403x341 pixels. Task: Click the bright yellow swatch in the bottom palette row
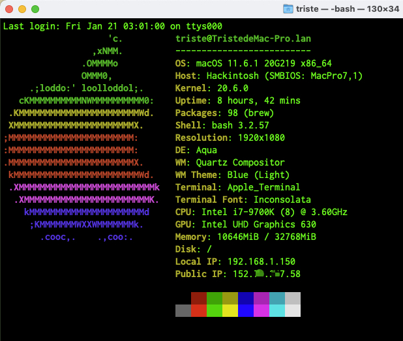(230, 310)
